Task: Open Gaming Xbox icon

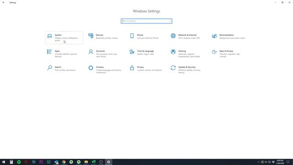Action: [x=173, y=52]
